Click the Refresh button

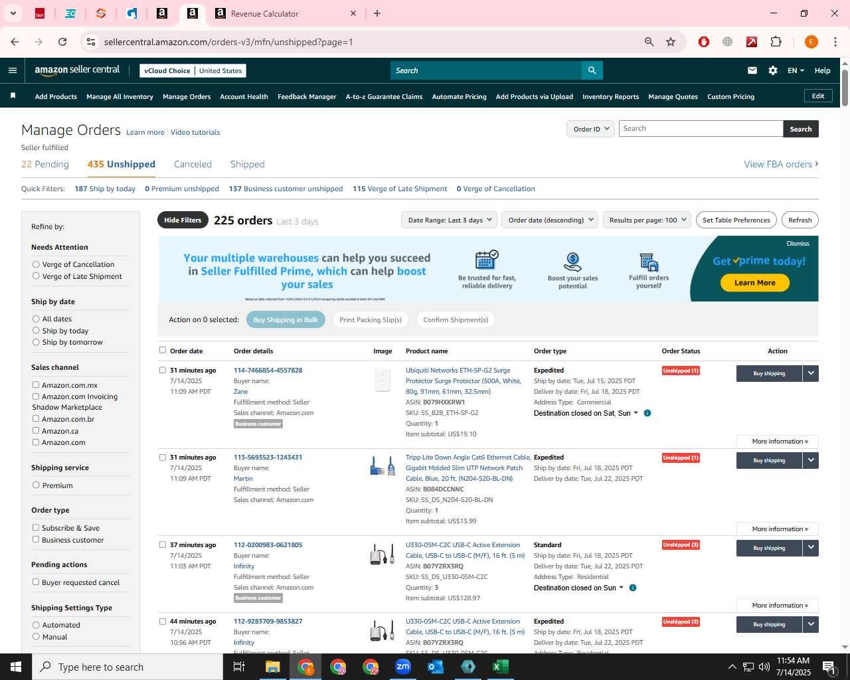coord(800,220)
